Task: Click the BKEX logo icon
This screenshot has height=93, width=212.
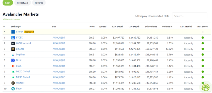Action: click(x=13, y=66)
